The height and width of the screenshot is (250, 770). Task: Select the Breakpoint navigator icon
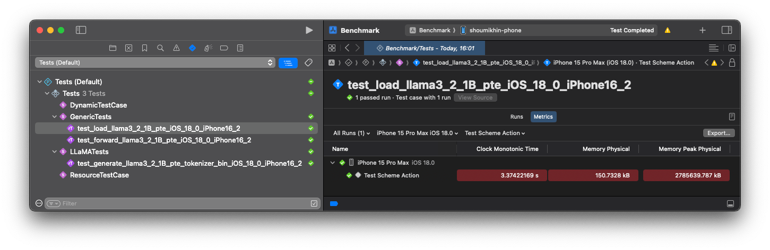tap(224, 48)
